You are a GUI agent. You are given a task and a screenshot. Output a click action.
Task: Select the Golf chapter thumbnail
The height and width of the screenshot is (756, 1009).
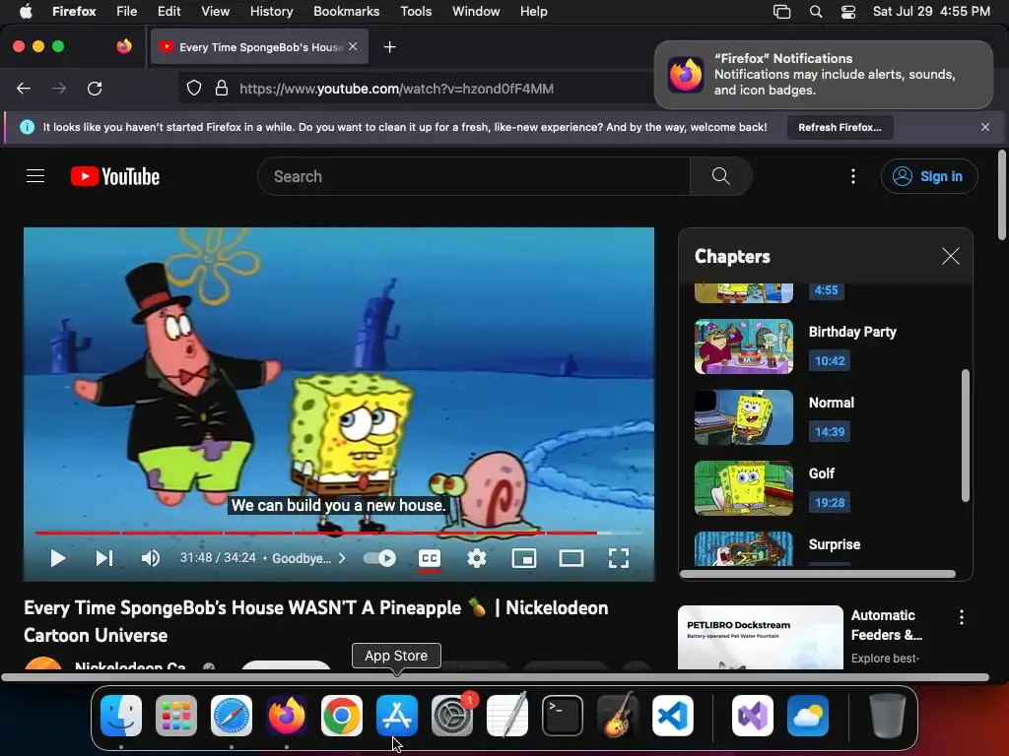point(744,488)
